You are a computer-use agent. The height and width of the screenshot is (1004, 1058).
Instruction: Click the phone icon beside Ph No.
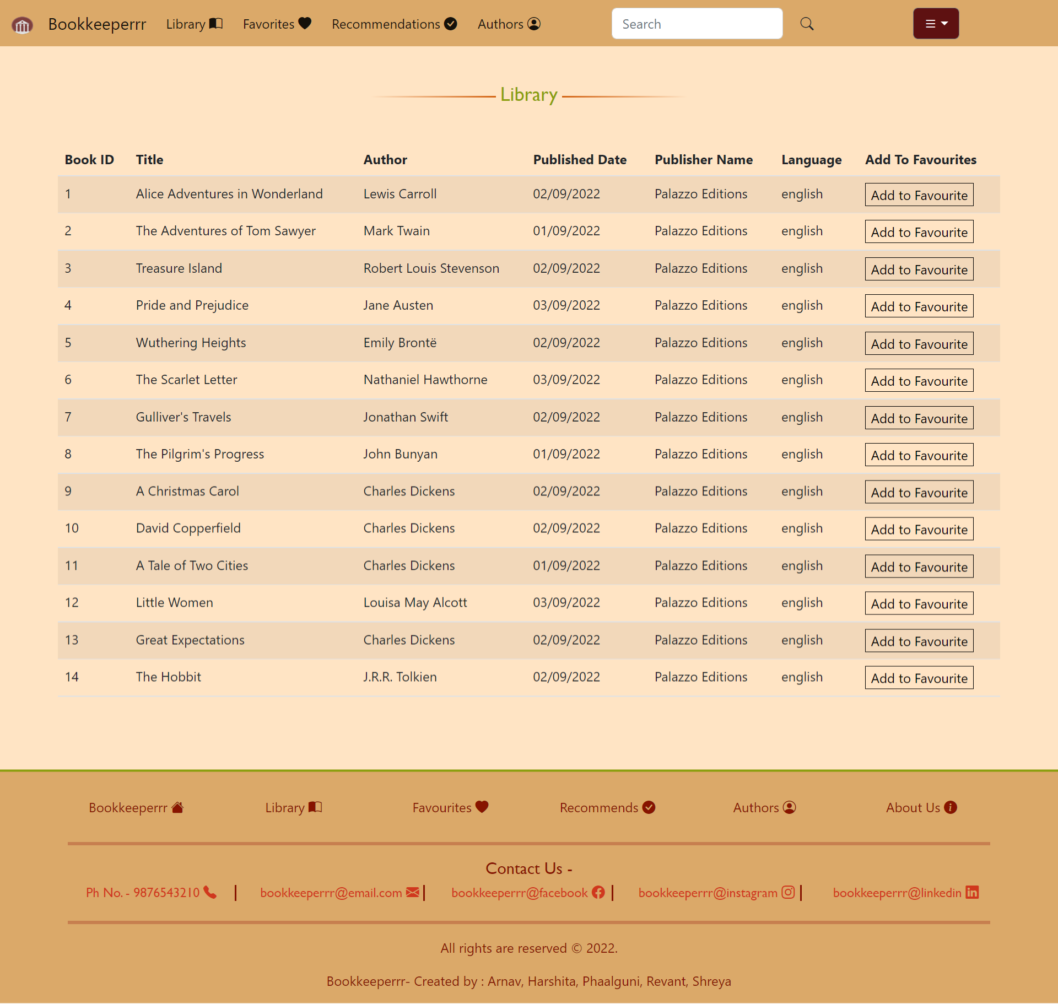[x=211, y=893]
